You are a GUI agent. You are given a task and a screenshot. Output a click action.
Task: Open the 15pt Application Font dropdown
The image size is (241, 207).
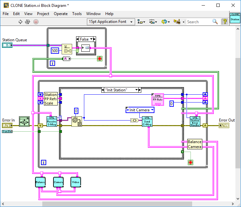pos(111,22)
